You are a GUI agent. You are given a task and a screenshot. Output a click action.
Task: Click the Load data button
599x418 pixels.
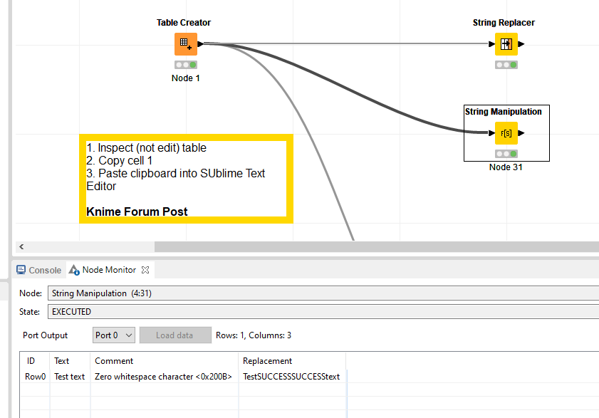(x=175, y=335)
